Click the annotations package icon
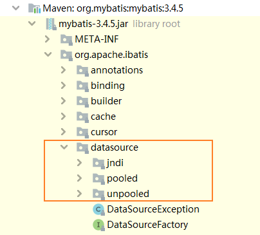The width and height of the screenshot is (260, 235). point(82,71)
